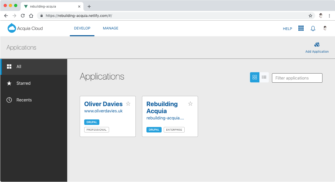Switch to list view of applications
The width and height of the screenshot is (335, 182).
(264, 77)
